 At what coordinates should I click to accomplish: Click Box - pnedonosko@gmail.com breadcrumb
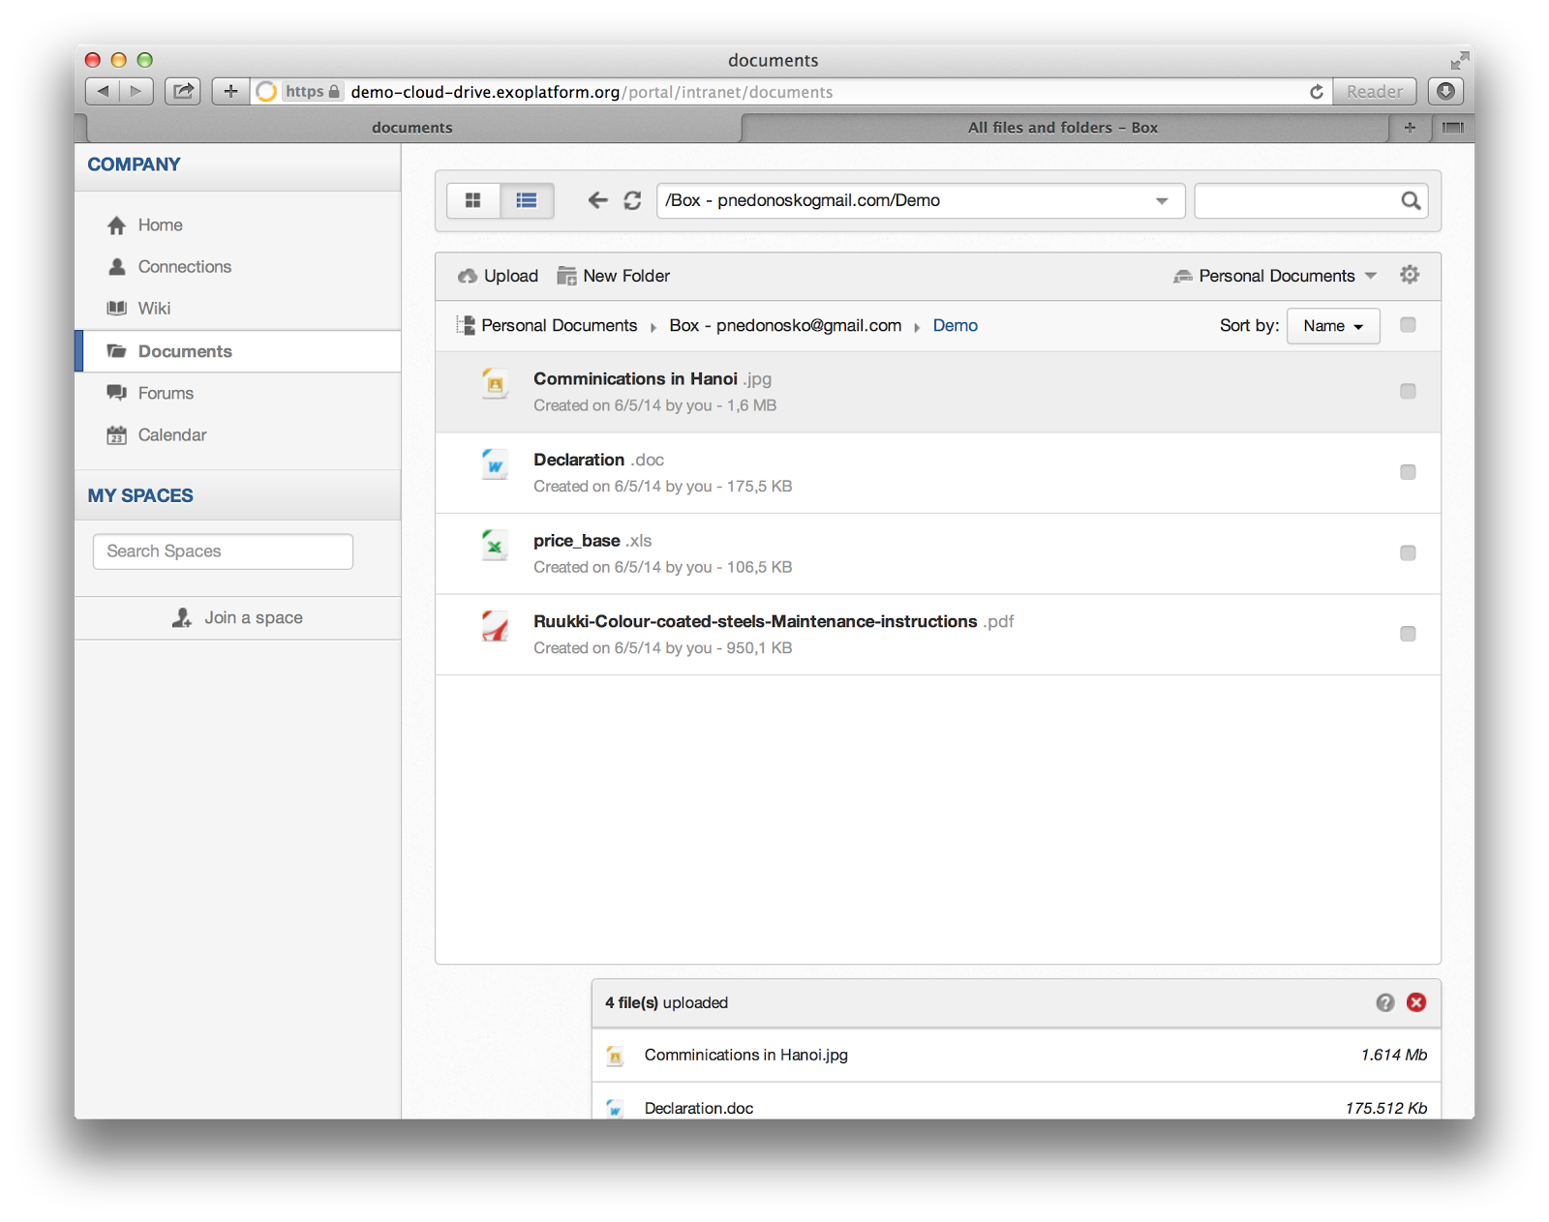click(785, 325)
